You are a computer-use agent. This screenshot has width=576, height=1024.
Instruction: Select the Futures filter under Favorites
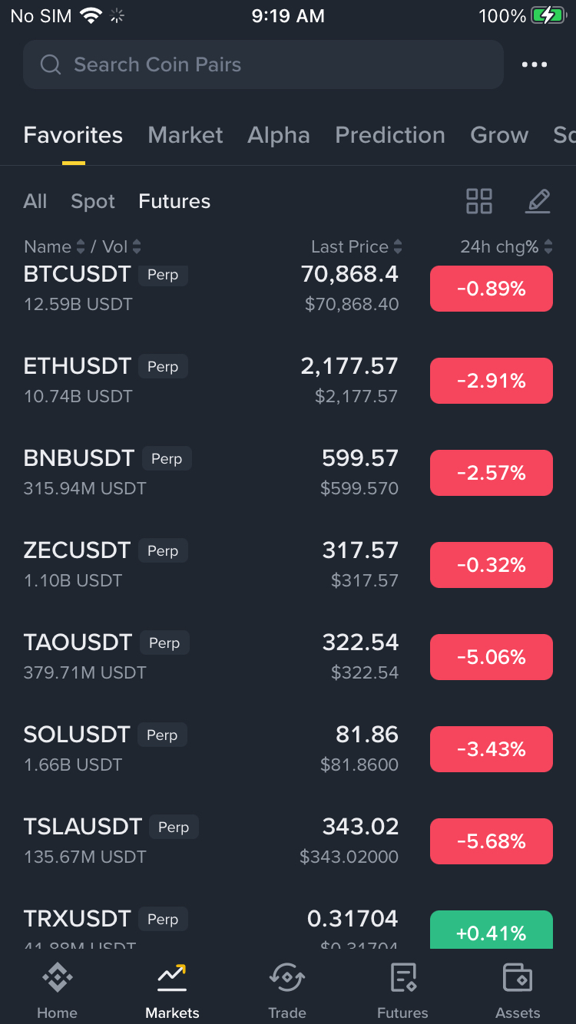click(174, 201)
